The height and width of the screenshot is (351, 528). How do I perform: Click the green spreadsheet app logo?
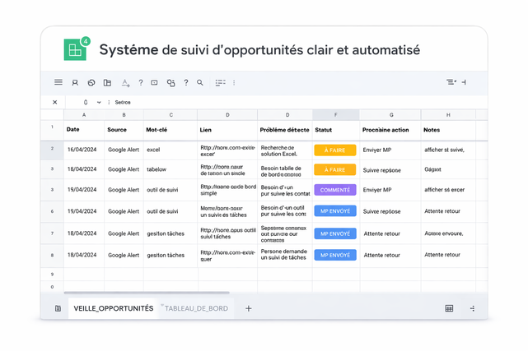76,50
